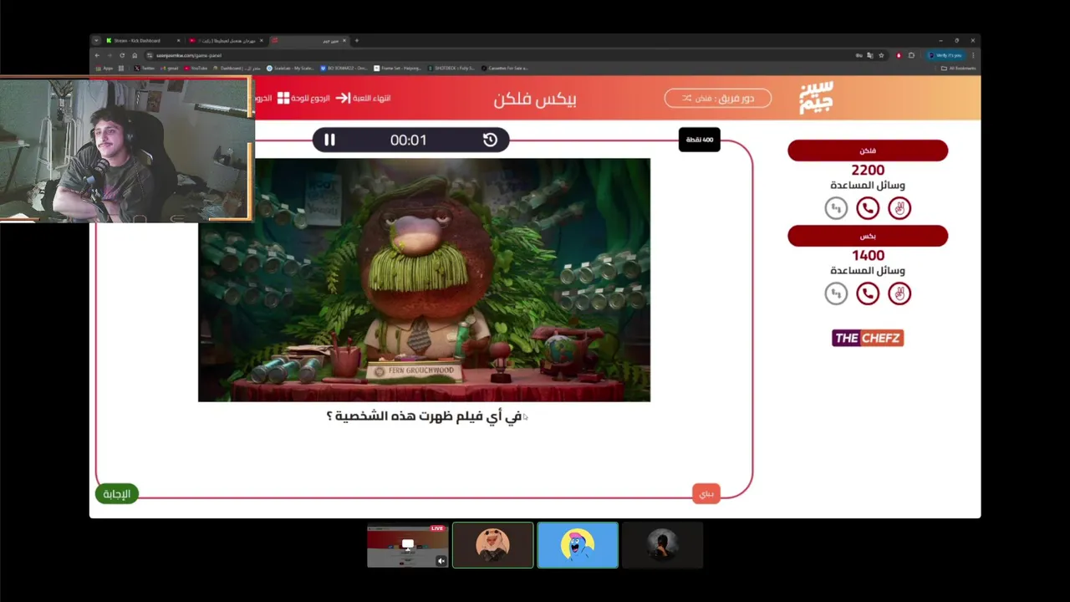Select the cartoon duck participant tile
Viewport: 1070px width, 602px height.
tap(493, 545)
